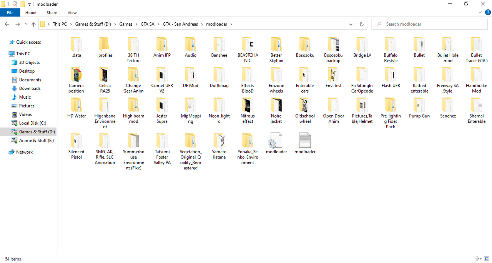492x263 pixels.
Task: Open the Summerhouse Environment (Fixx) folder
Action: [133, 152]
